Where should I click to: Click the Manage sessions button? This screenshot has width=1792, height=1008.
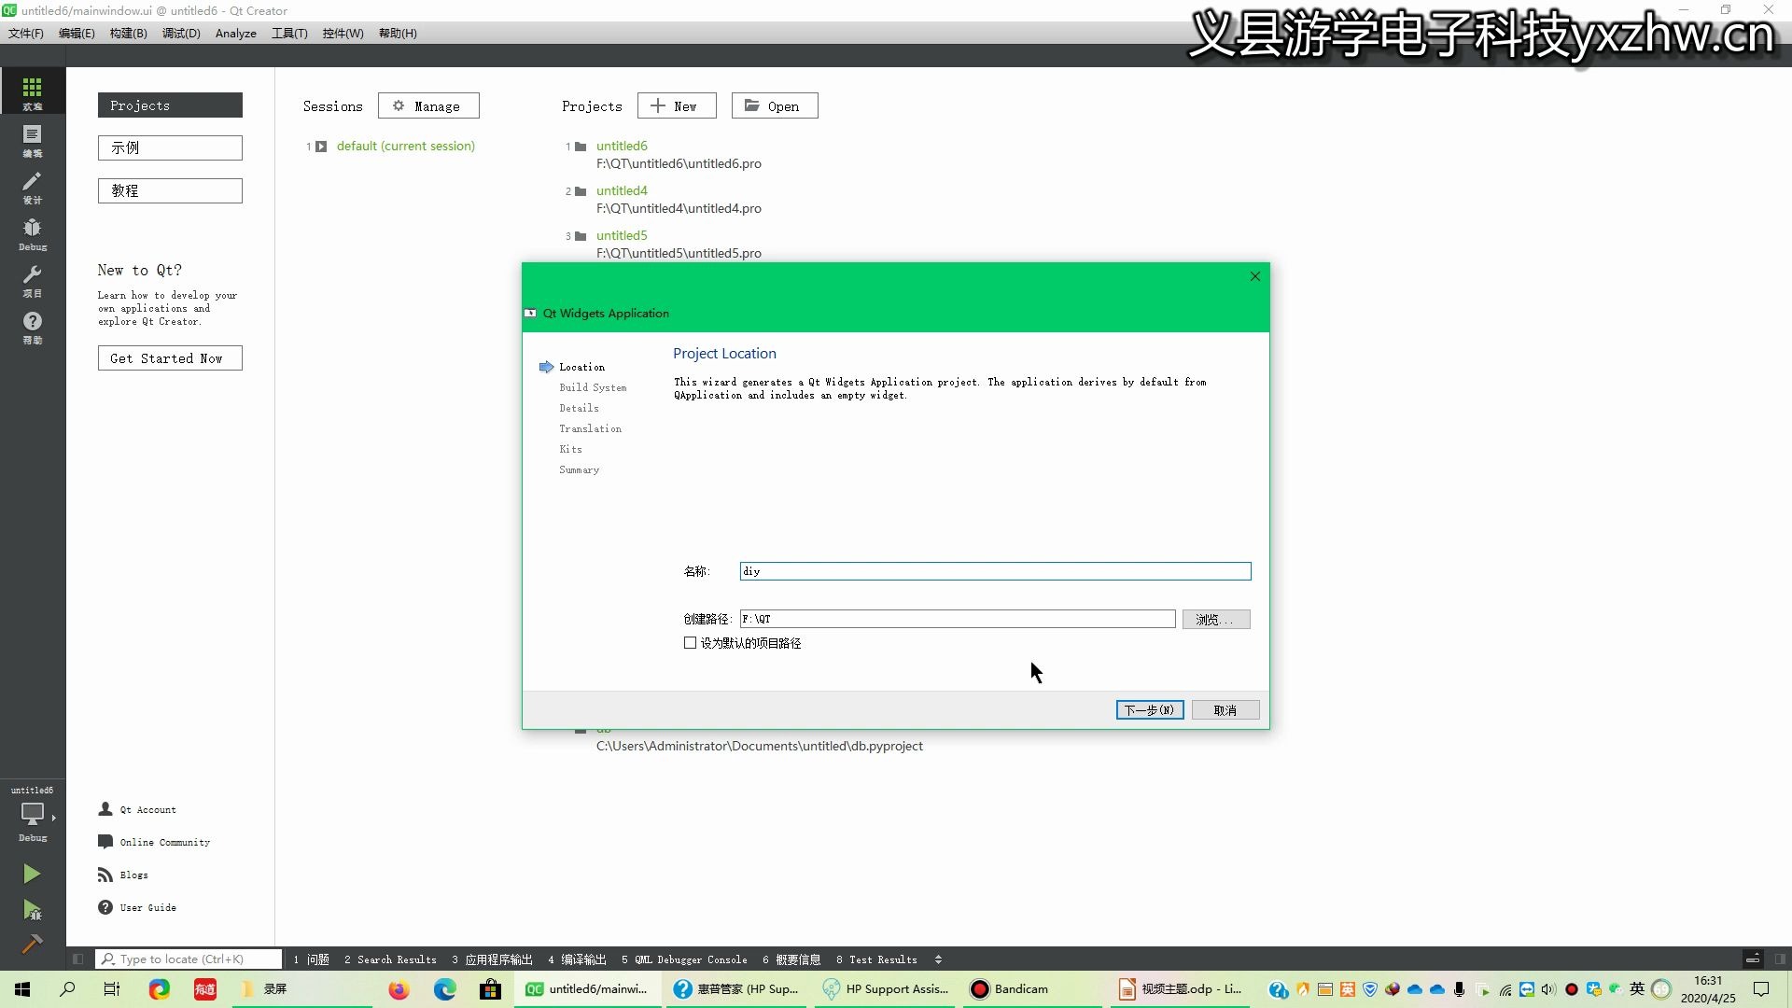[x=428, y=106]
